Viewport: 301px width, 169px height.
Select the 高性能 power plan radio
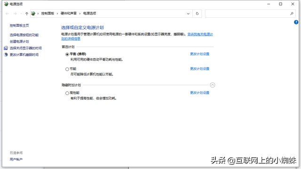tap(67, 93)
